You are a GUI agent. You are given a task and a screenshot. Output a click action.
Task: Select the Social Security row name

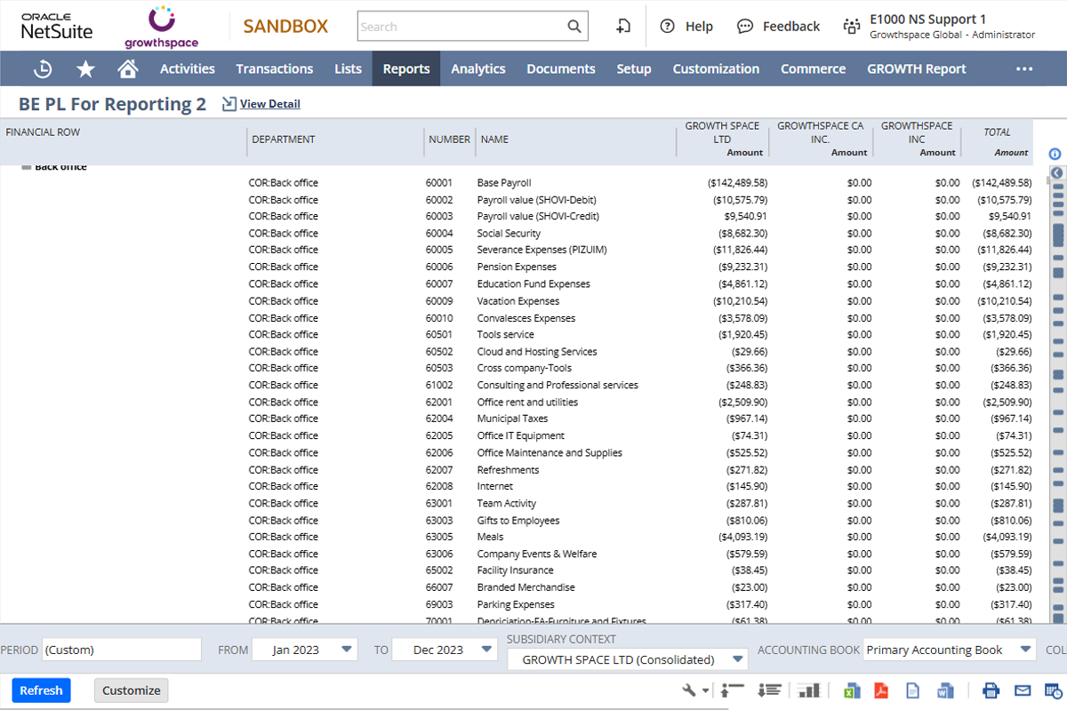click(509, 234)
